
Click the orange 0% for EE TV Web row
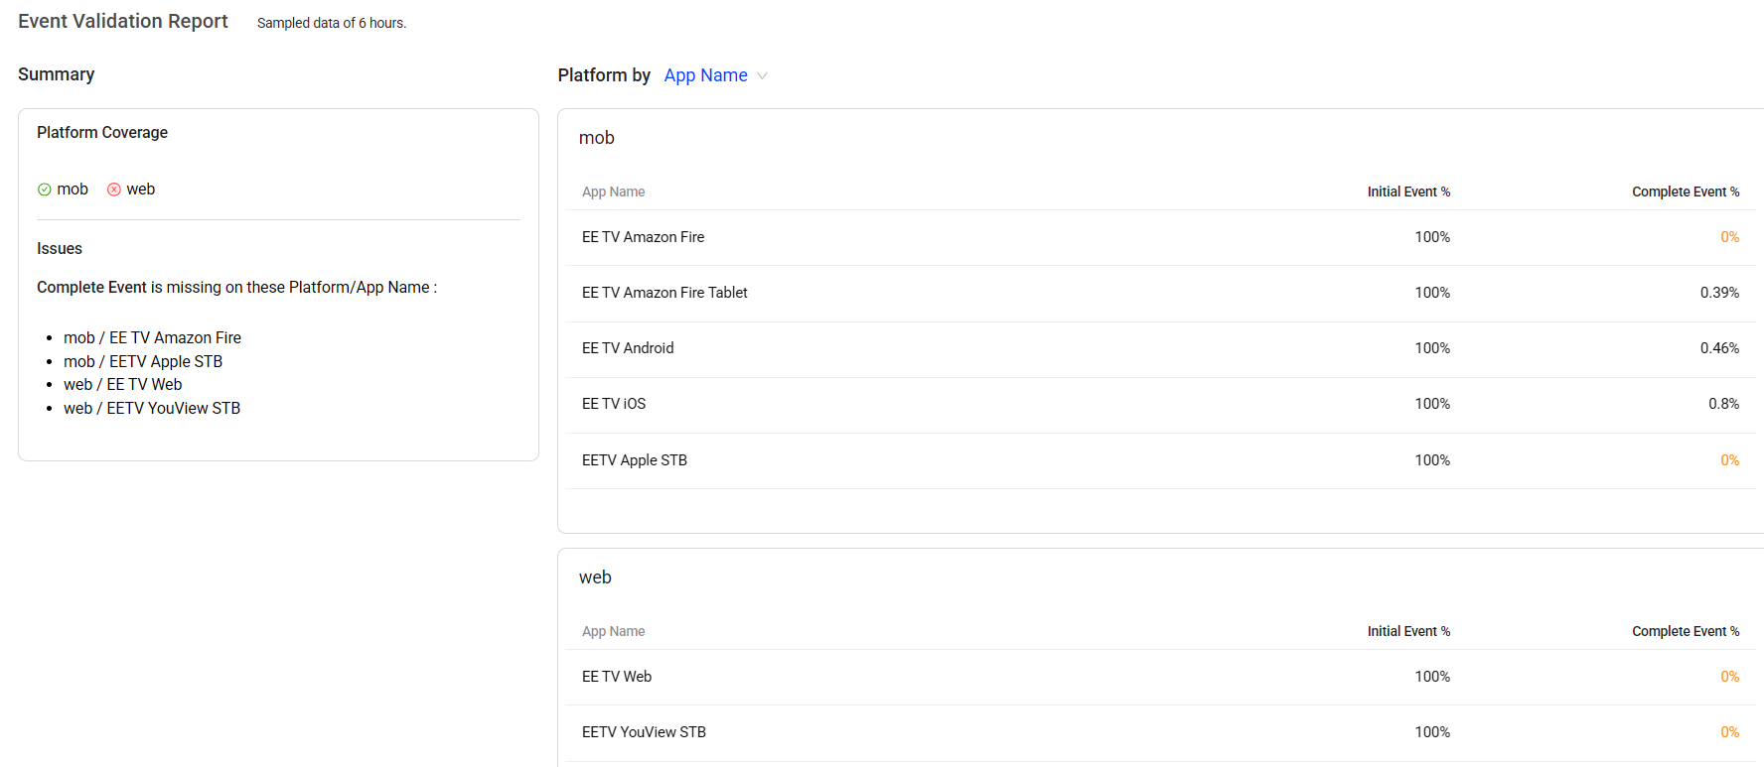click(1730, 677)
